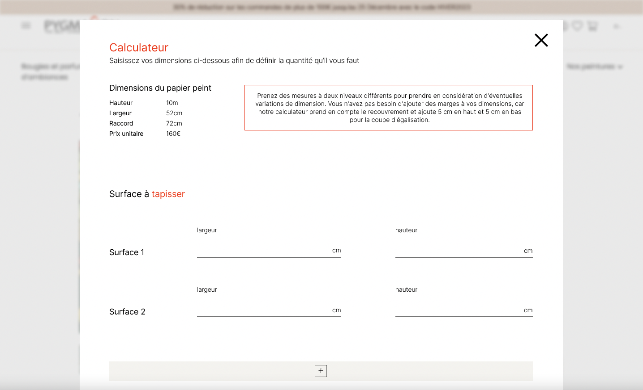Click the Raccord 72cm value
The width and height of the screenshot is (643, 390).
174,123
